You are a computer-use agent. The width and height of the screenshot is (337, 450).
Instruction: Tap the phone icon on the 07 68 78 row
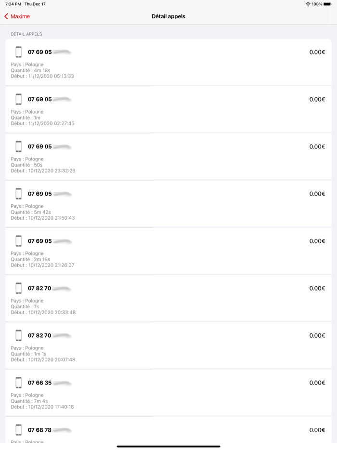point(18,429)
